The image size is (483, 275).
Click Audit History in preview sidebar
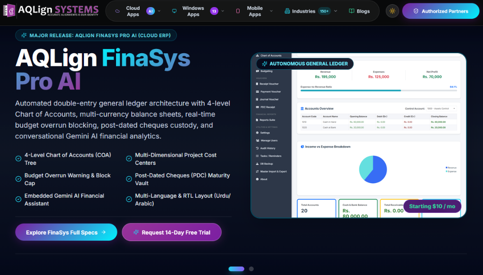[x=266, y=148]
